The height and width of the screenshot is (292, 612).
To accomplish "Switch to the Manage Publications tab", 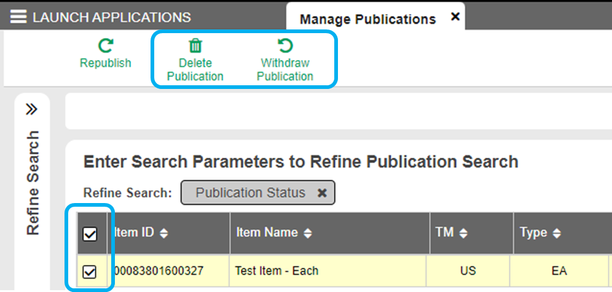I will point(367,19).
